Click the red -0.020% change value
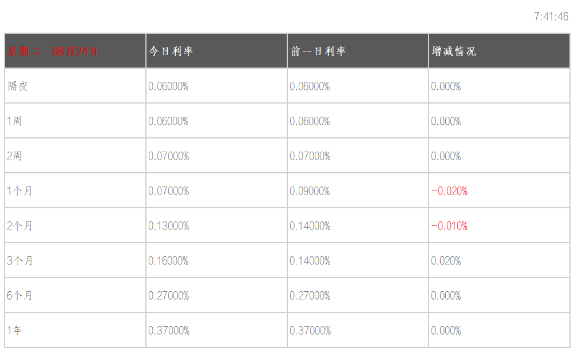The image size is (574, 353). pos(449,191)
